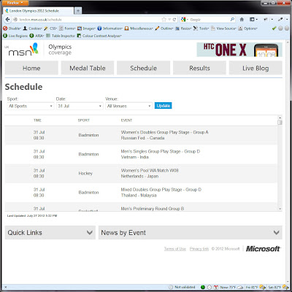The image size is (292, 292).
Task: Click event text 'Netherlands - Japan'
Action: pos(139,176)
